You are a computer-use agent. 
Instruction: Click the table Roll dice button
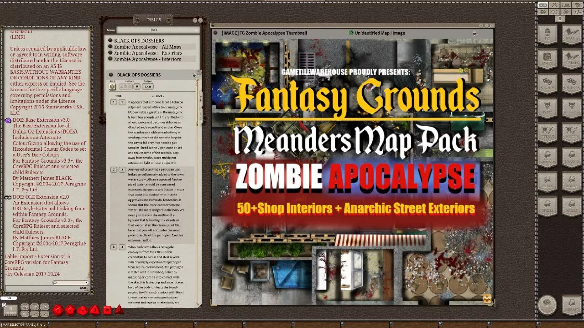click(x=112, y=87)
